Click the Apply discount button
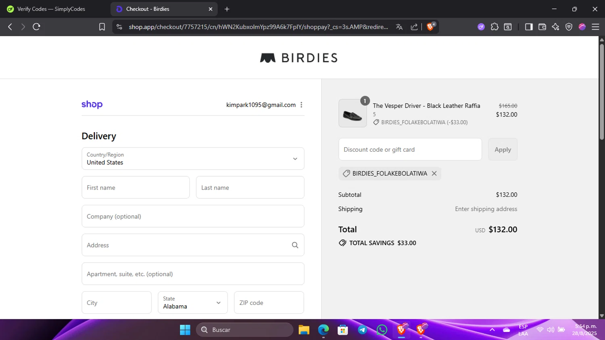This screenshot has height=340, width=605. [x=503, y=149]
